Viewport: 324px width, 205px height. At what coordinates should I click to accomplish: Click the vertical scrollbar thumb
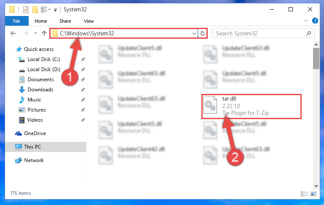pos(316,59)
